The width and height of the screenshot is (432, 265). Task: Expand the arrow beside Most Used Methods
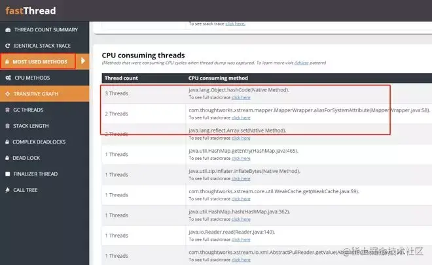click(x=82, y=61)
